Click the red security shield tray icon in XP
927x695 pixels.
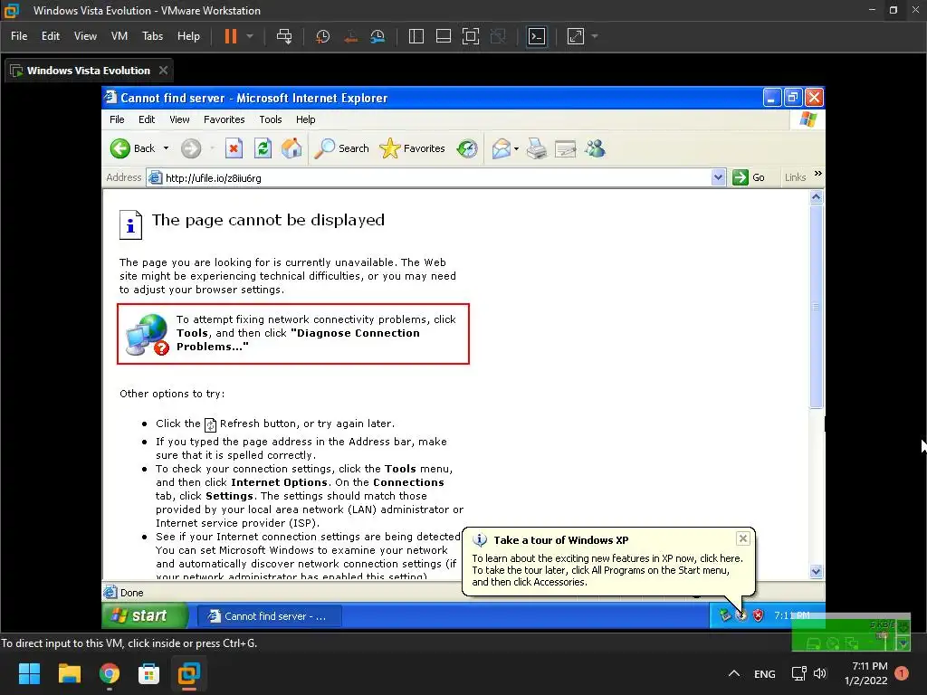758,615
